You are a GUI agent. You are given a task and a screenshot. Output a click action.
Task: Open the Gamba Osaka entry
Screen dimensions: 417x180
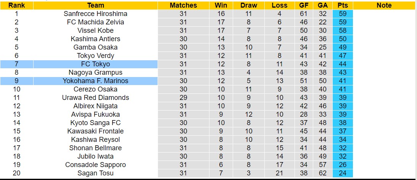tap(95, 47)
